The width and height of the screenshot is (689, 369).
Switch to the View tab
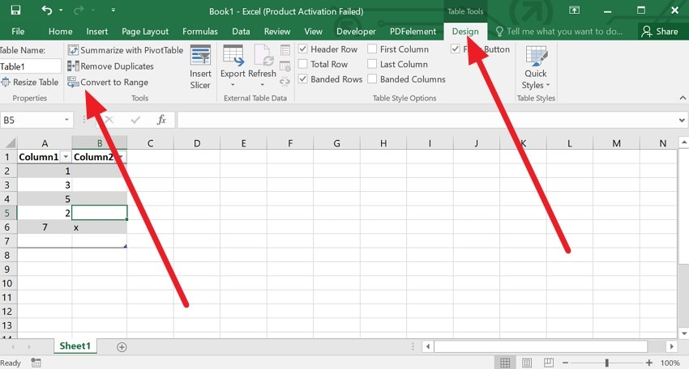(314, 32)
